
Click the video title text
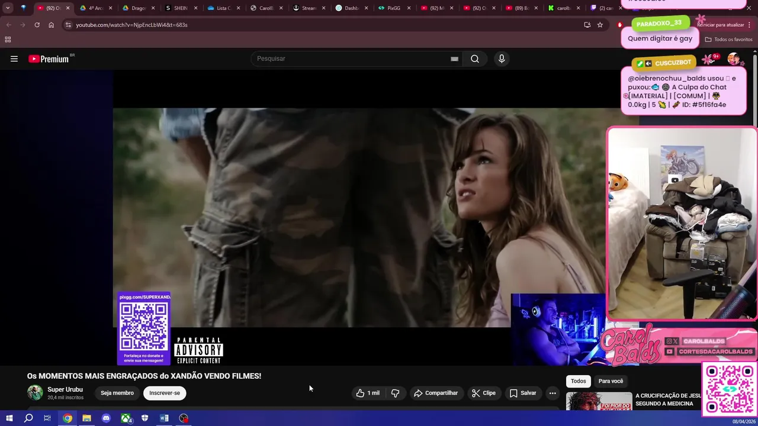[144, 376]
